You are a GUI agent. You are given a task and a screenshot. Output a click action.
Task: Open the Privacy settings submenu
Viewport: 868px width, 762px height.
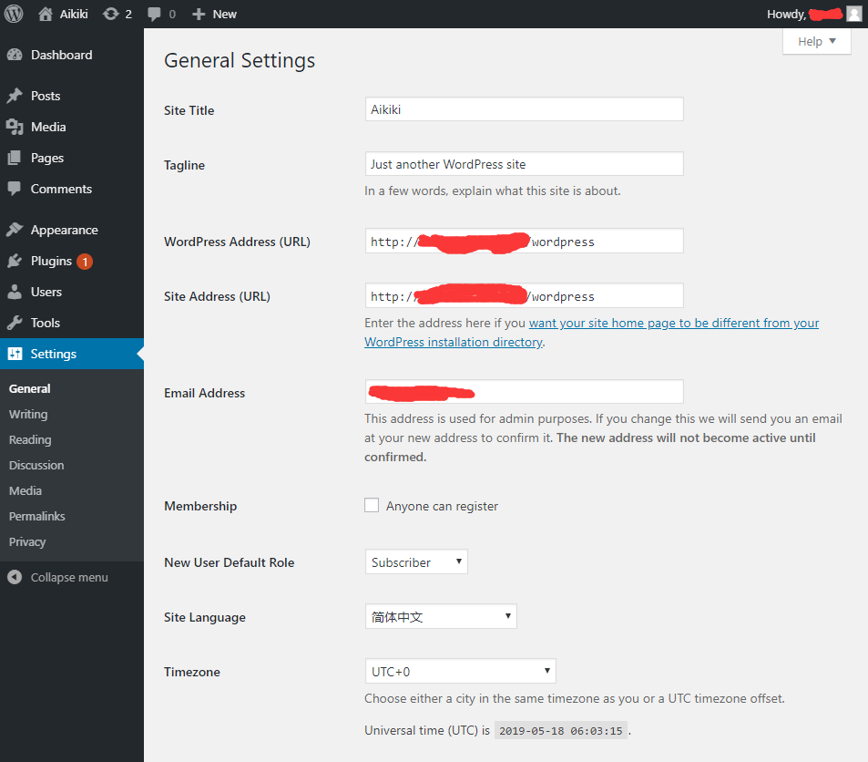tap(27, 541)
